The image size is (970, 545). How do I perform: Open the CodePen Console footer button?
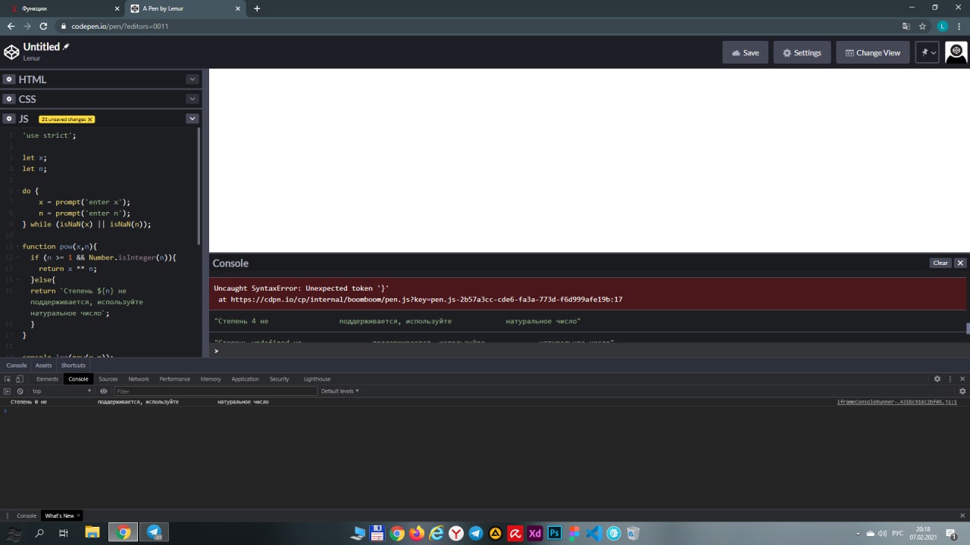[17, 365]
